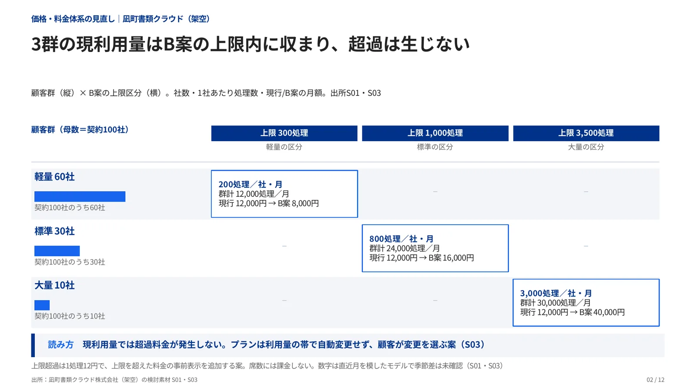This screenshot has height=392, width=696.
Task: Click '契約100社のうち60社' caption
Action: click(x=70, y=208)
